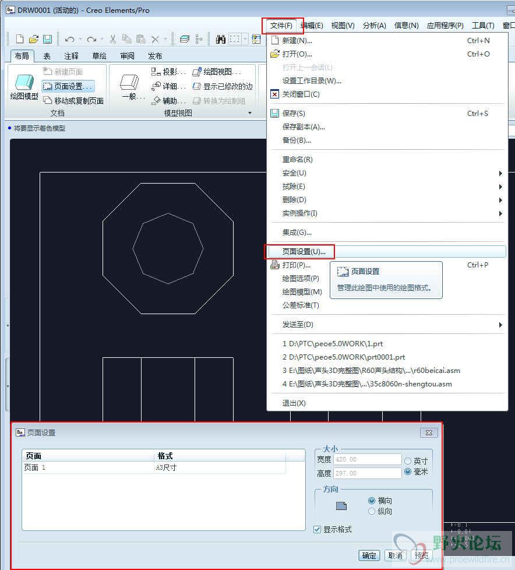The width and height of the screenshot is (515, 570).
Task: Click 页面设置 button in the ribbon
Action: (68, 86)
